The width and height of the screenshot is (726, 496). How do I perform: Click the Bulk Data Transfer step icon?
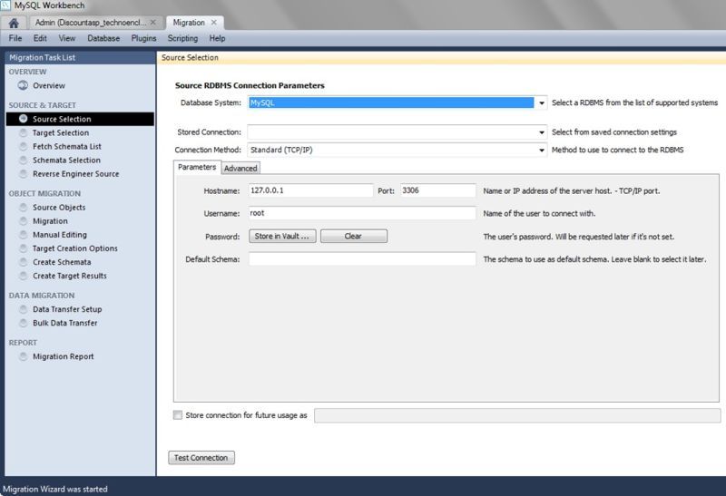click(x=23, y=323)
